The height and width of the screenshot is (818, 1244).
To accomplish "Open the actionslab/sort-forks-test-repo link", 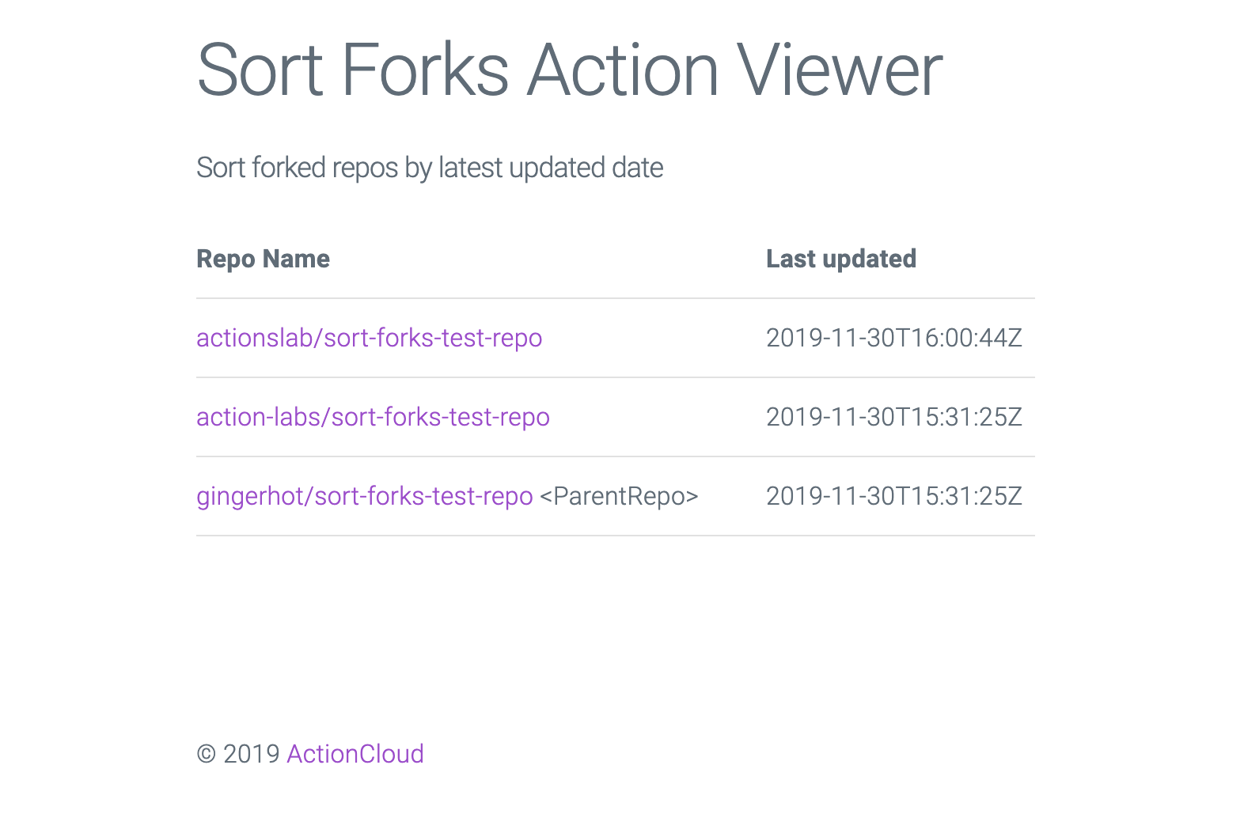I will tap(370, 338).
